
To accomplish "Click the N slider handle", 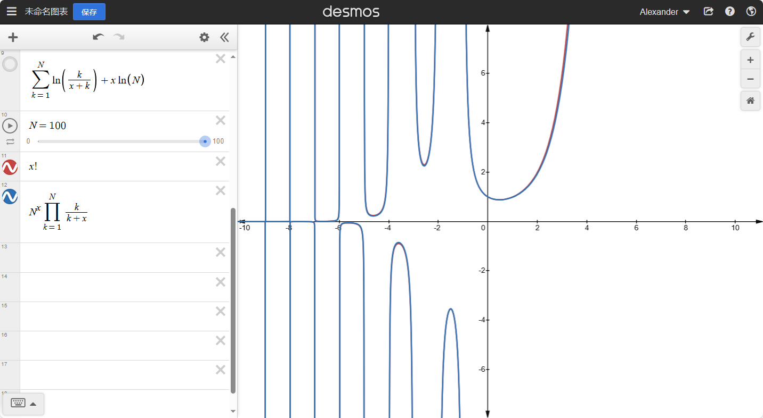I will click(205, 141).
